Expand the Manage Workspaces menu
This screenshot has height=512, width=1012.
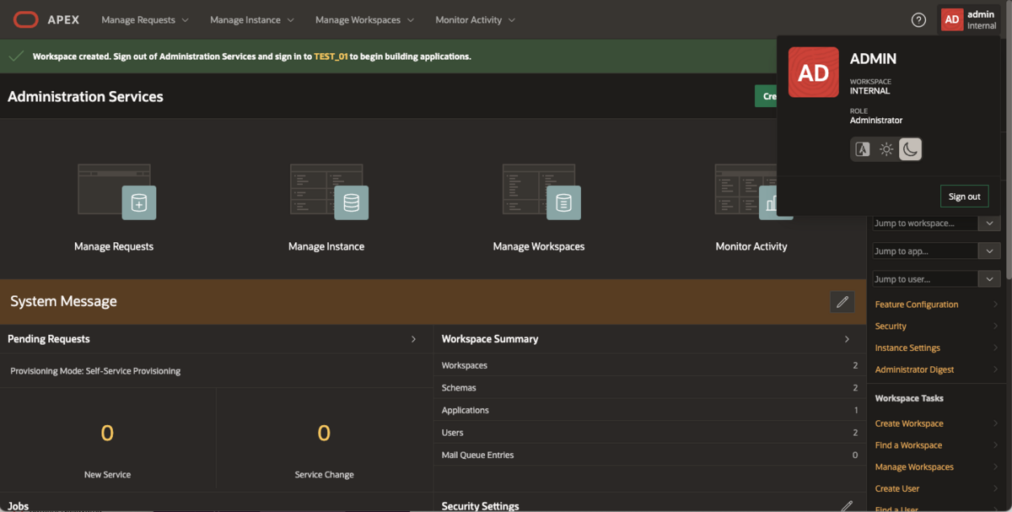[x=365, y=19]
